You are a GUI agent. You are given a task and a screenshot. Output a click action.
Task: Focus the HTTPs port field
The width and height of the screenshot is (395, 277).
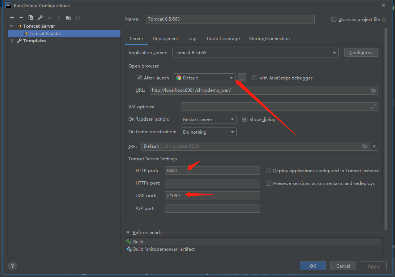[212, 183]
